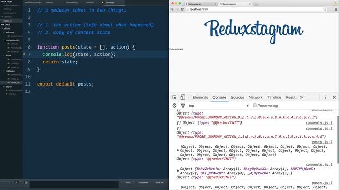This screenshot has height=190, width=339.
Task: Open the posts.js:7 source link
Action: 322,142
